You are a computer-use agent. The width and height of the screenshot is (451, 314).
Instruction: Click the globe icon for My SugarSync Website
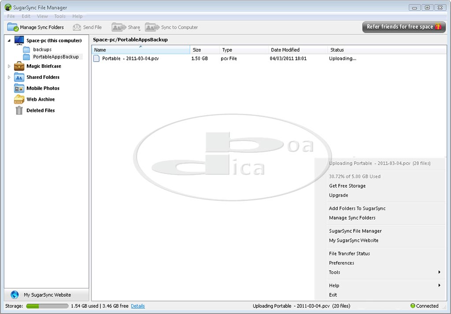tap(15, 295)
